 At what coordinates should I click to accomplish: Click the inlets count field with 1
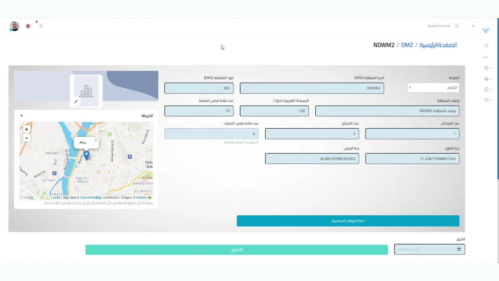412,134
